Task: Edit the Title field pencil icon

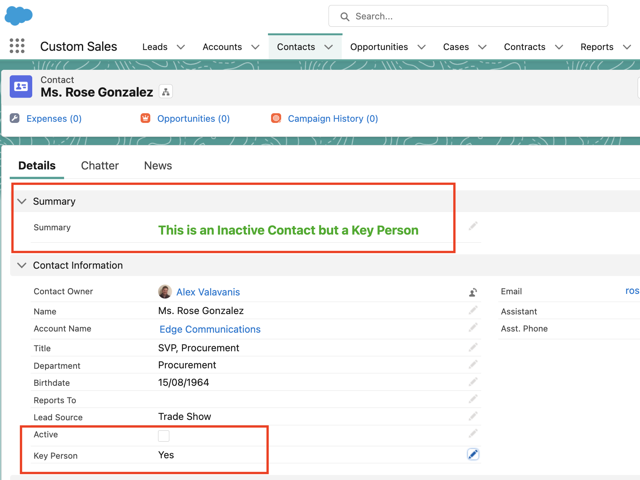Action: pyautogui.click(x=473, y=347)
